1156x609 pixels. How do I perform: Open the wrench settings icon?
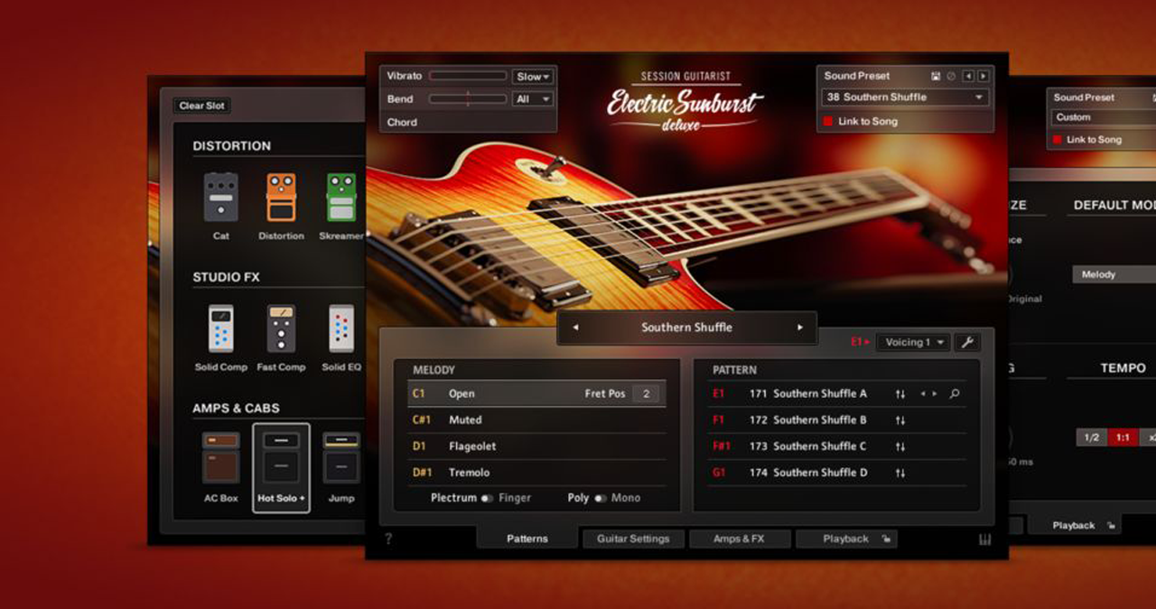[966, 342]
